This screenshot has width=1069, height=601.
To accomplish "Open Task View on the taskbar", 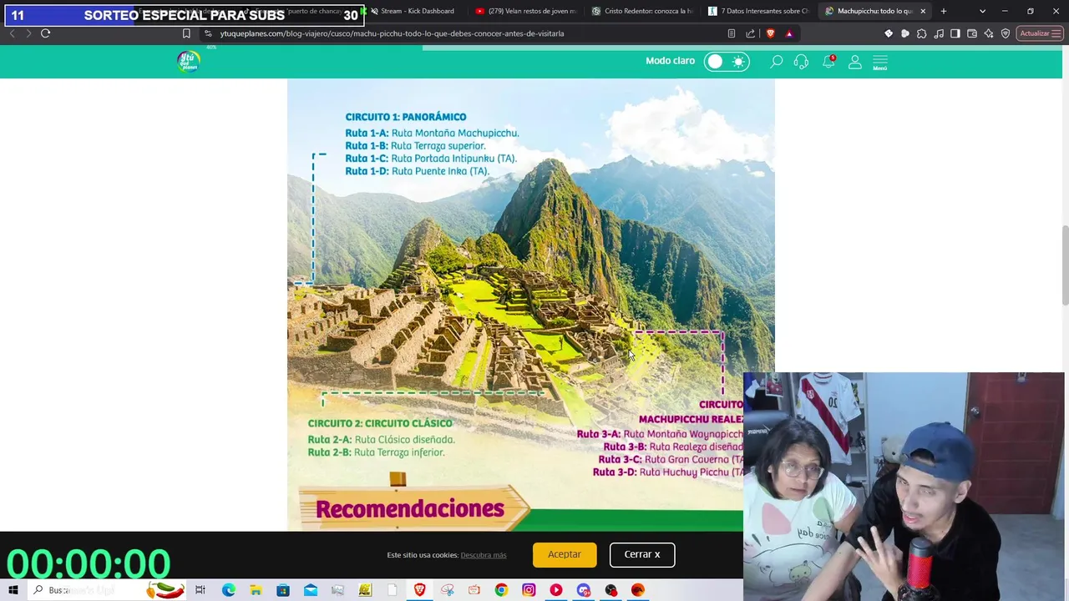I will point(200,590).
